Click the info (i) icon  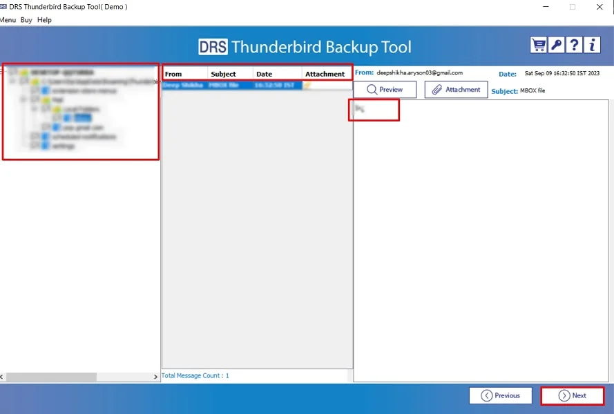tap(592, 43)
